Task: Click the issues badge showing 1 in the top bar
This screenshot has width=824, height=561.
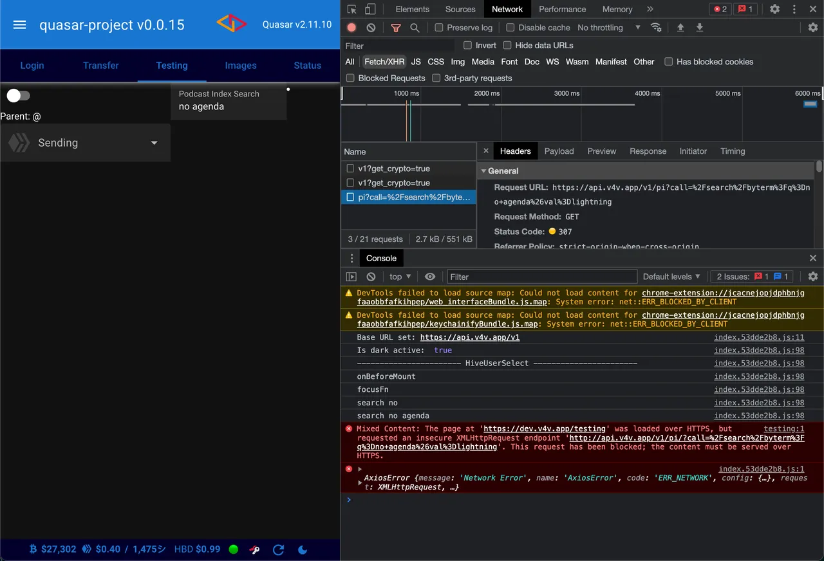Action: coord(745,9)
